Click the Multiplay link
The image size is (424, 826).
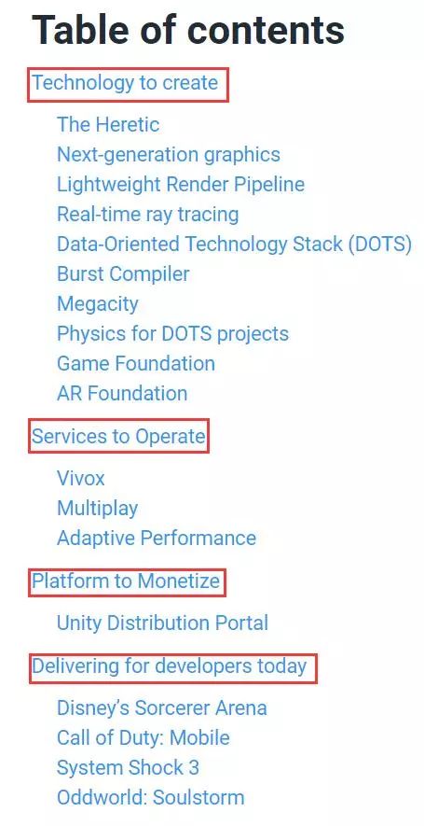coord(97,509)
